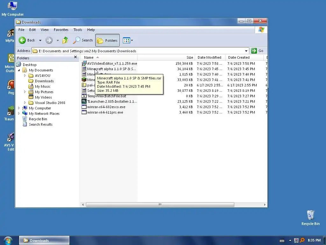Select Visual Studio 2008 folder

50,103
